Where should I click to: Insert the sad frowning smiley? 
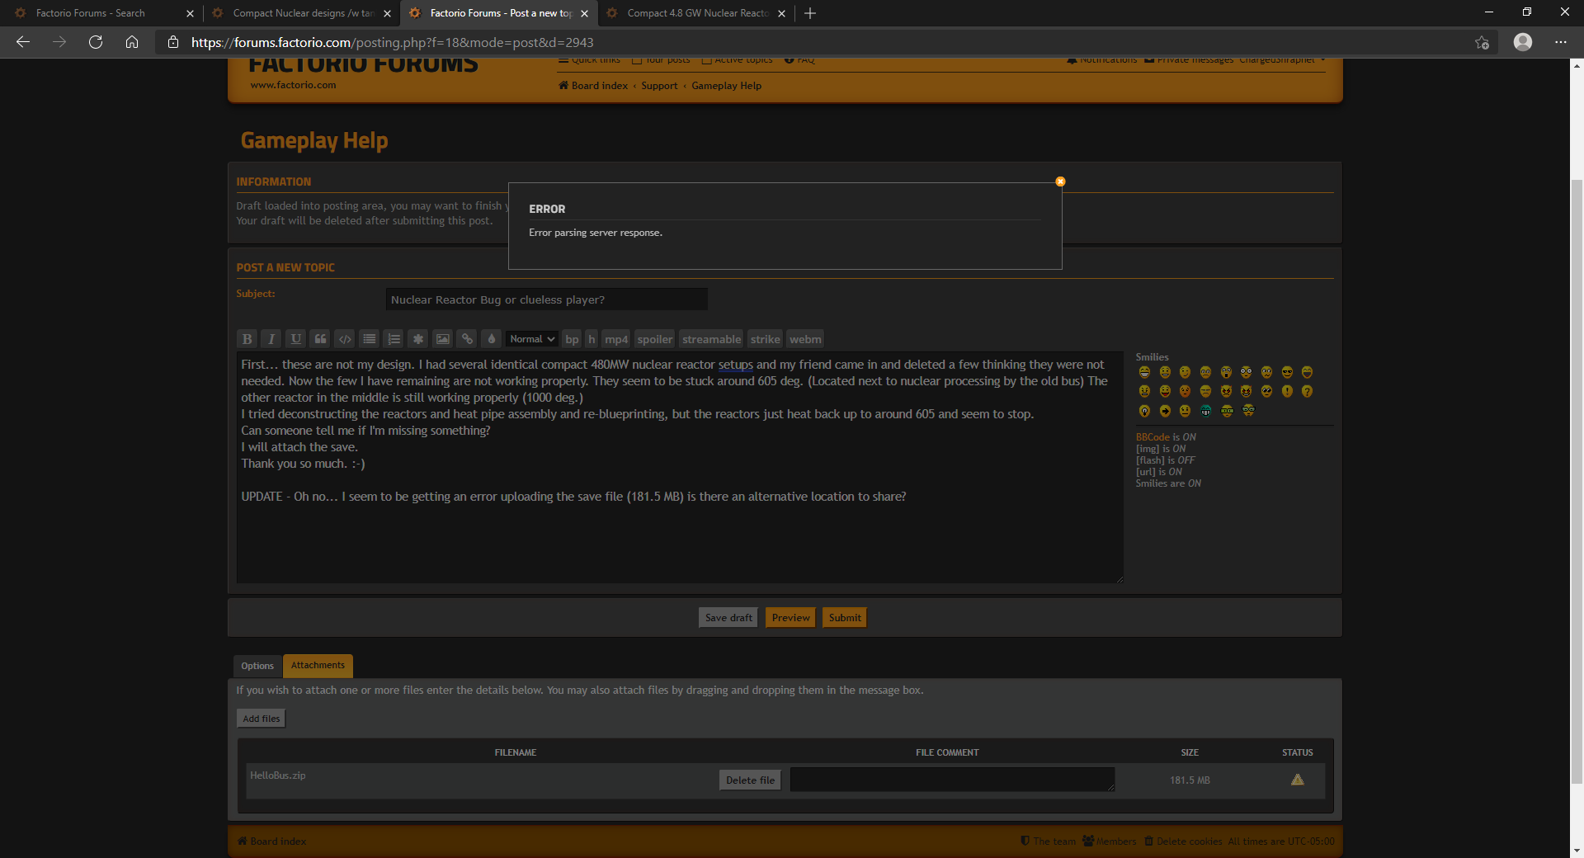click(1205, 372)
